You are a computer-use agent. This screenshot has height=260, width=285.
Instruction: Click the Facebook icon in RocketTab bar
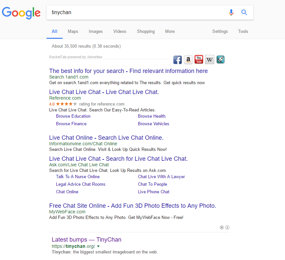click(x=178, y=60)
